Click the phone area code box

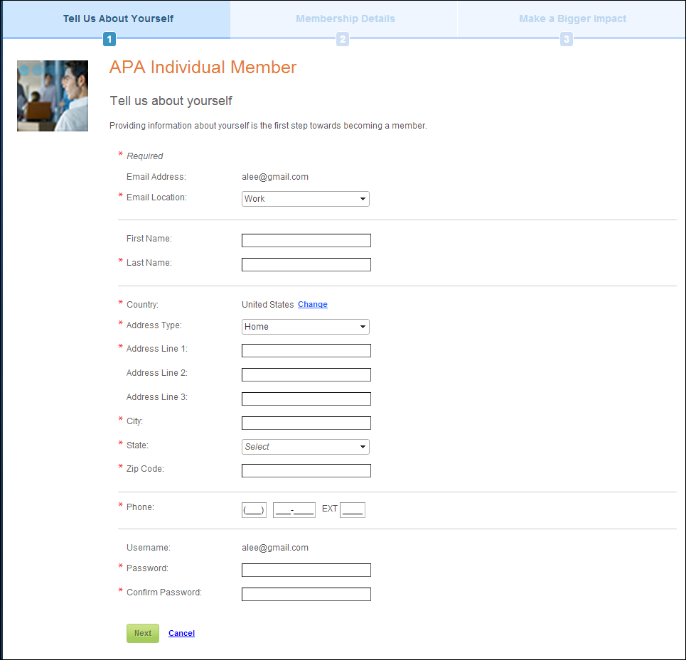coord(254,510)
